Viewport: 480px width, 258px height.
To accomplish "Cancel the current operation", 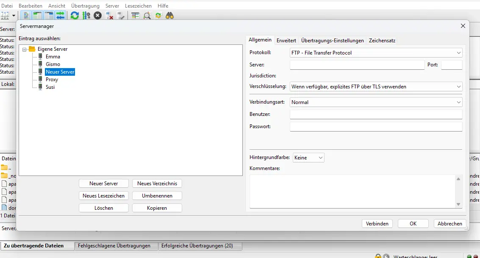I will point(97,15).
